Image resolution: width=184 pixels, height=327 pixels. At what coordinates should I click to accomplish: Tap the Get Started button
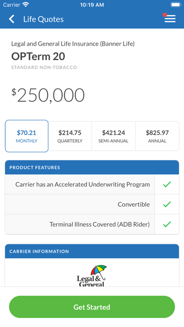pyautogui.click(x=92, y=307)
